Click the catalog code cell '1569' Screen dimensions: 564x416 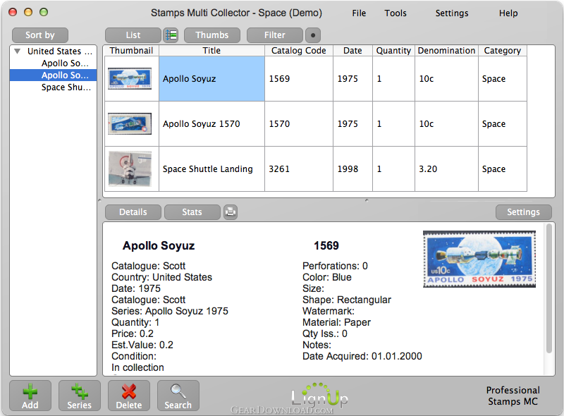298,78
